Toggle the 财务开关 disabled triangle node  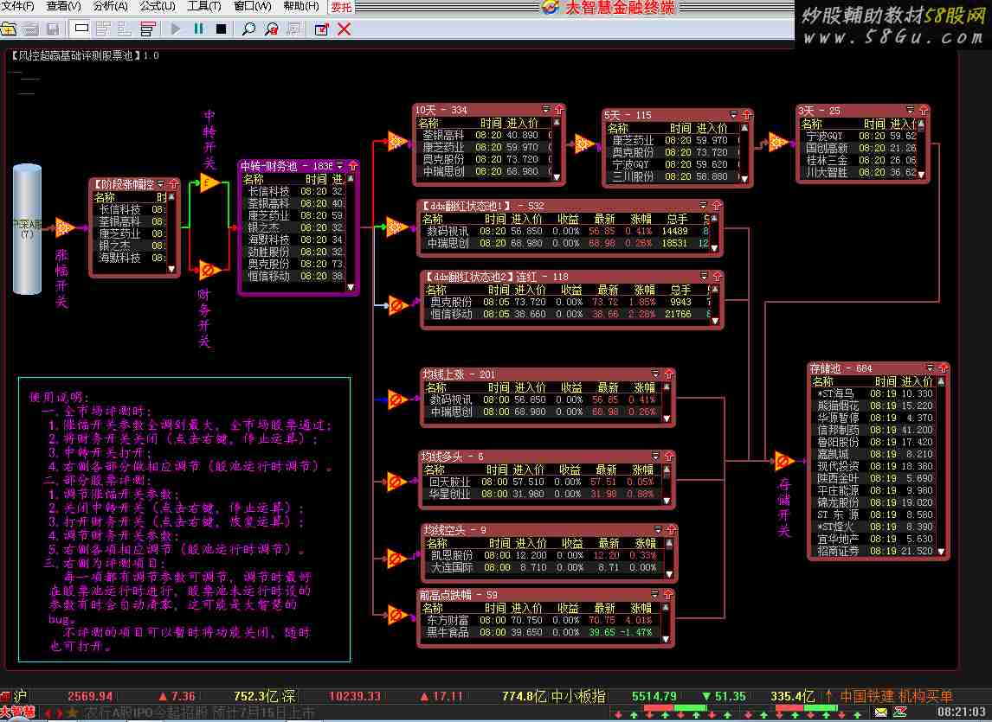pyautogui.click(x=208, y=271)
